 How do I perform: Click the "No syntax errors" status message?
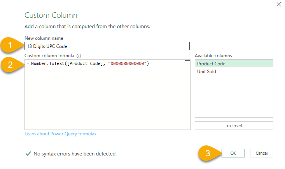pos(75,154)
